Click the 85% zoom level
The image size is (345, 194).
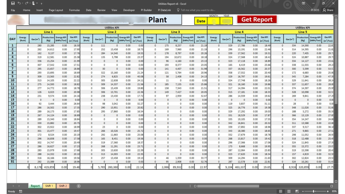pyautogui.click(x=334, y=191)
